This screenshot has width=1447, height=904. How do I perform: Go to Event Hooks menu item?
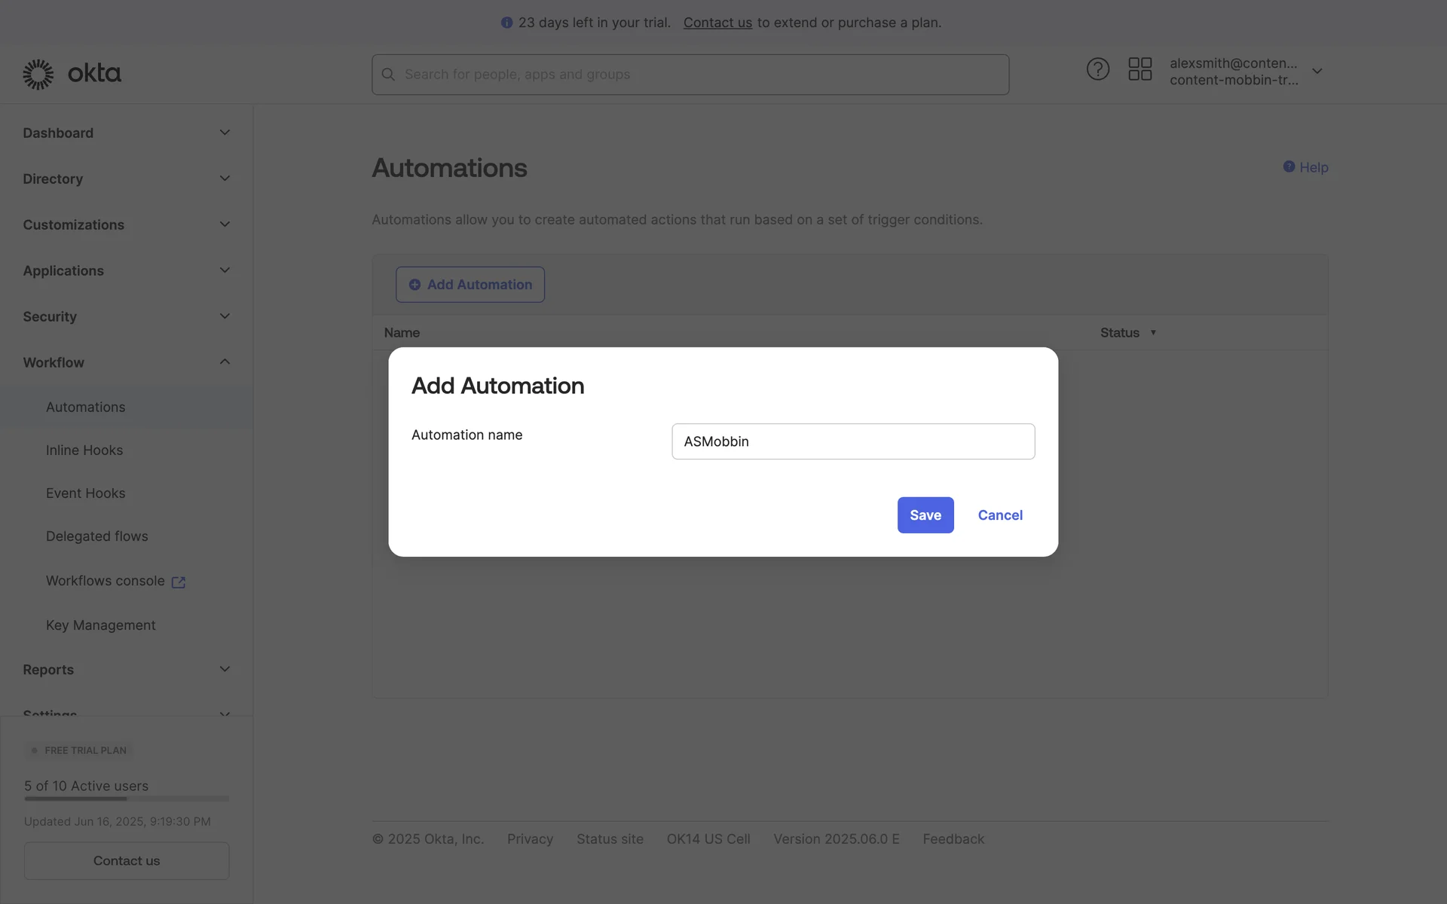pyautogui.click(x=86, y=493)
